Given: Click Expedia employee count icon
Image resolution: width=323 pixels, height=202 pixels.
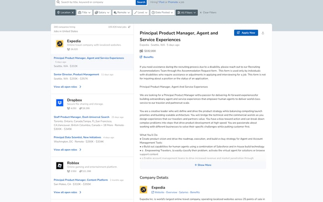Looking at the screenshot, I should pyautogui.click(x=68, y=49).
